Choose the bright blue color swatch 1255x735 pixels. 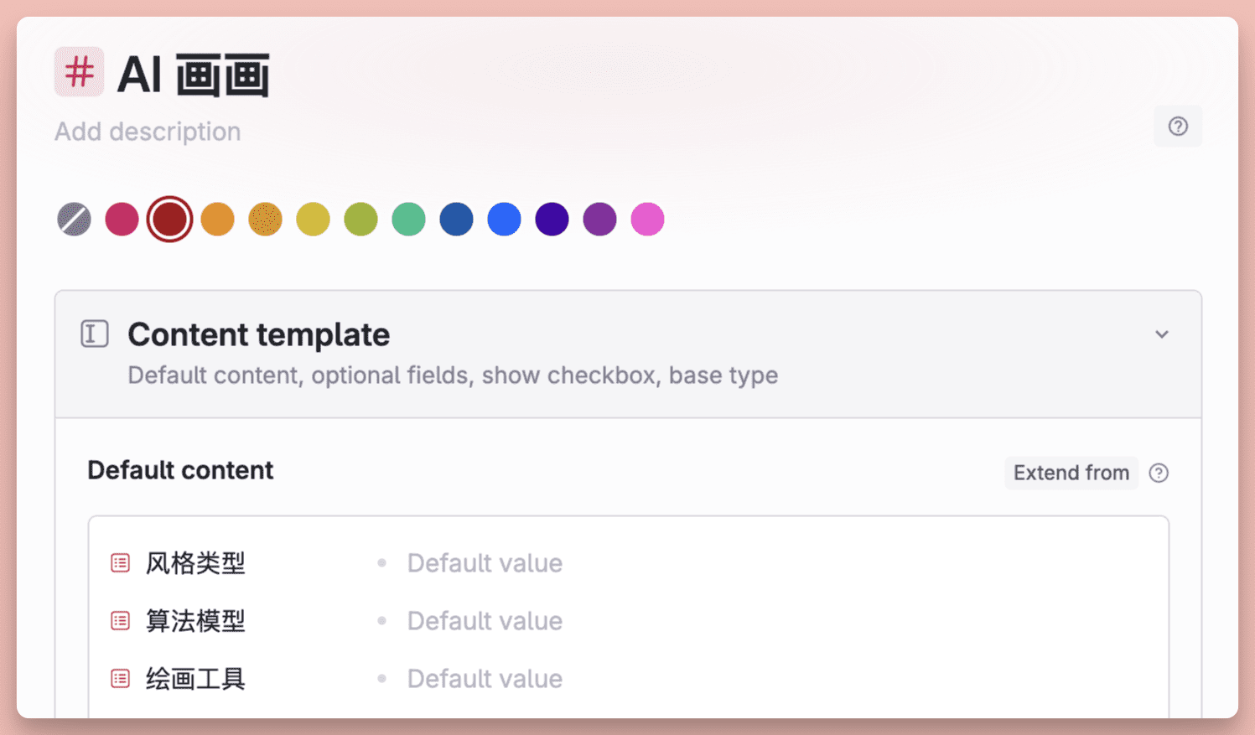504,220
